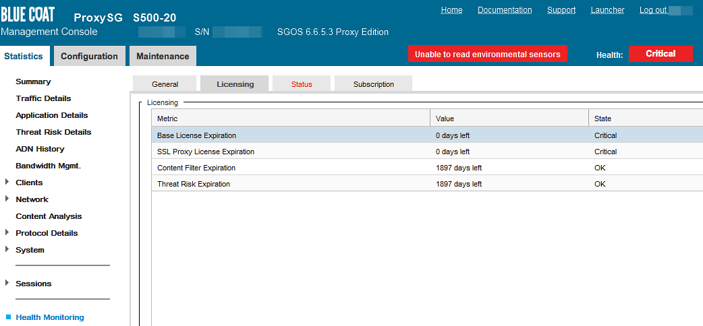Click the SGOS 6.6.5.3 Proxy Edition text
Screen dimensions: 703x326
click(333, 32)
